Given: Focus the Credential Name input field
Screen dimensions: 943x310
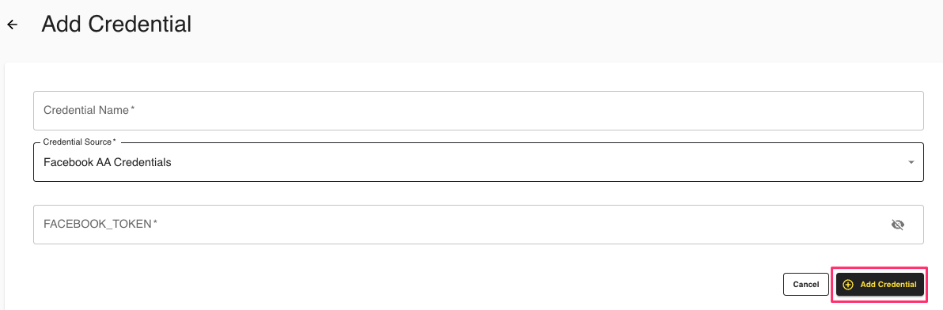Looking at the screenshot, I should tap(478, 111).
